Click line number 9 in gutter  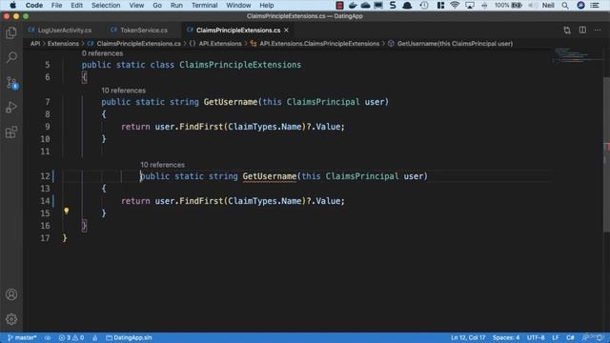pyautogui.click(x=47, y=127)
